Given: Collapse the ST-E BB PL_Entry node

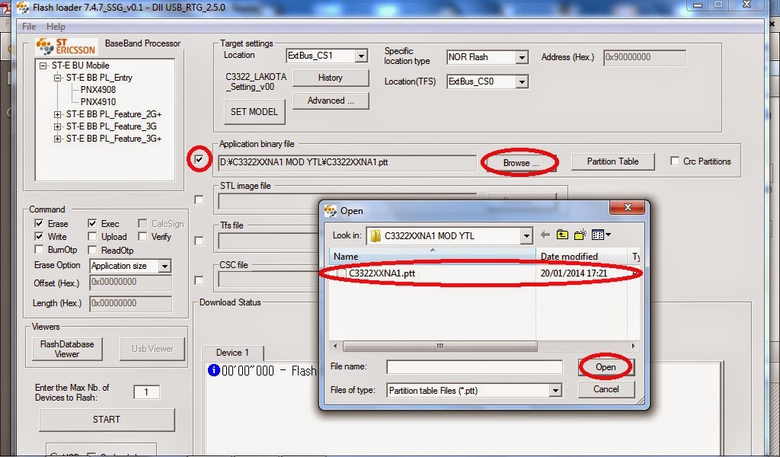Looking at the screenshot, I should tap(58, 78).
